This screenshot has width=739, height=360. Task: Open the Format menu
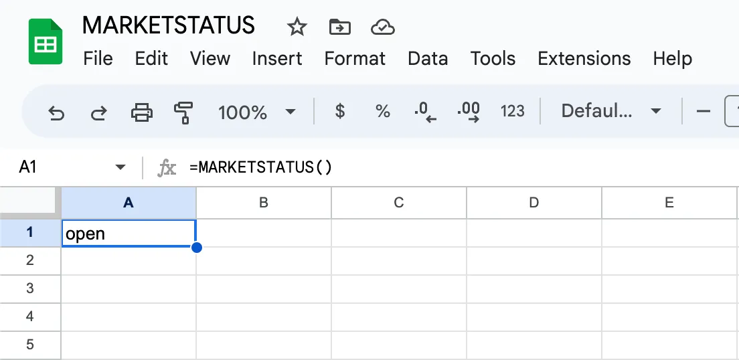tap(355, 59)
